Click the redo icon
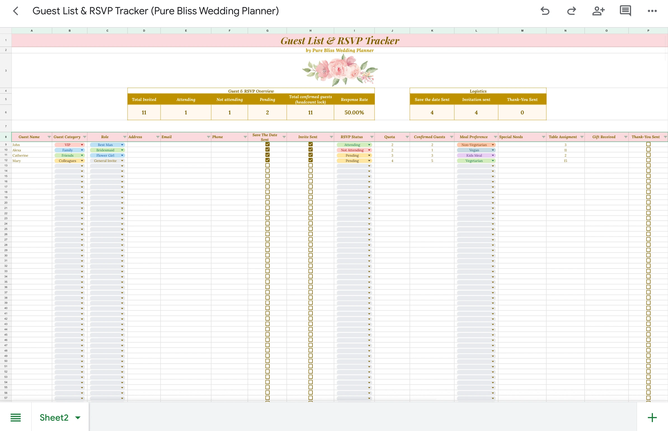The image size is (668, 431). pos(571,11)
